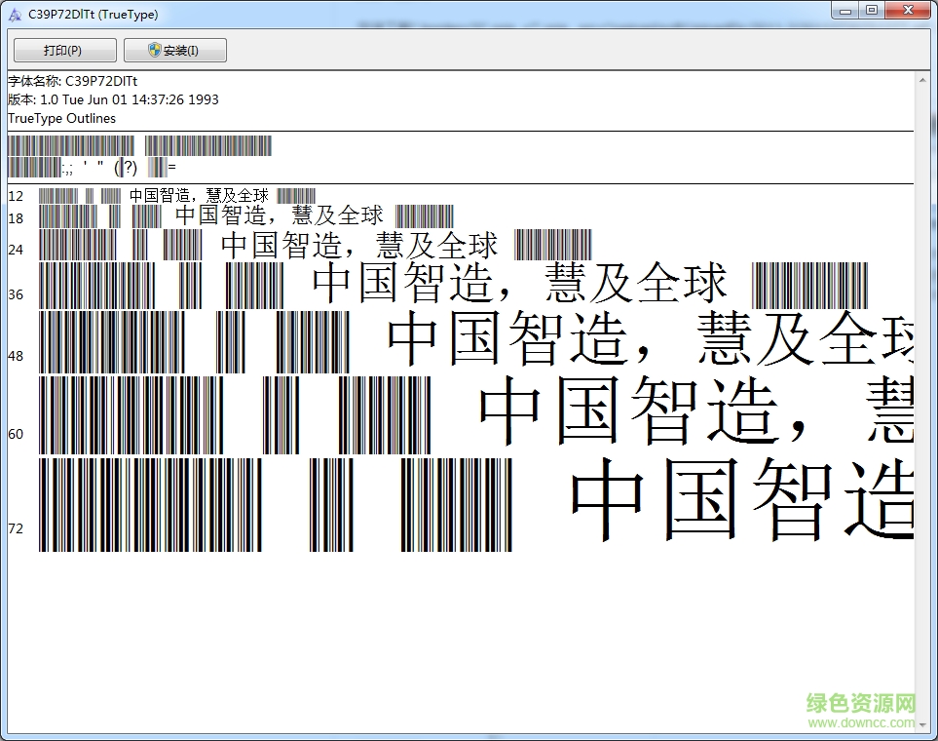This screenshot has width=938, height=741.
Task: Click the TrueType Outlines text
Action: coord(61,118)
